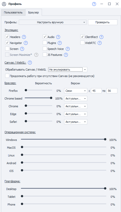Click help icon next to ClientRect
121x212 pixels.
(x=101, y=37)
